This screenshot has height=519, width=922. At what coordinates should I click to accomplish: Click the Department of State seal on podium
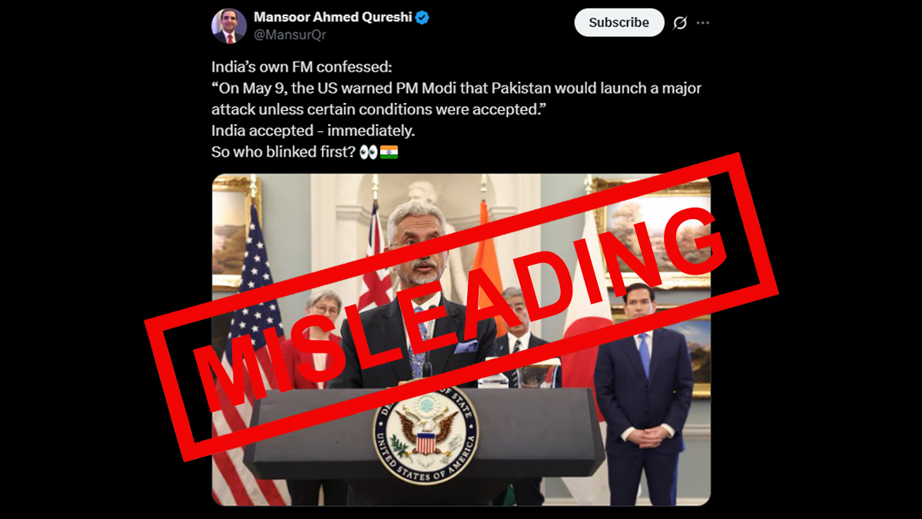425,435
